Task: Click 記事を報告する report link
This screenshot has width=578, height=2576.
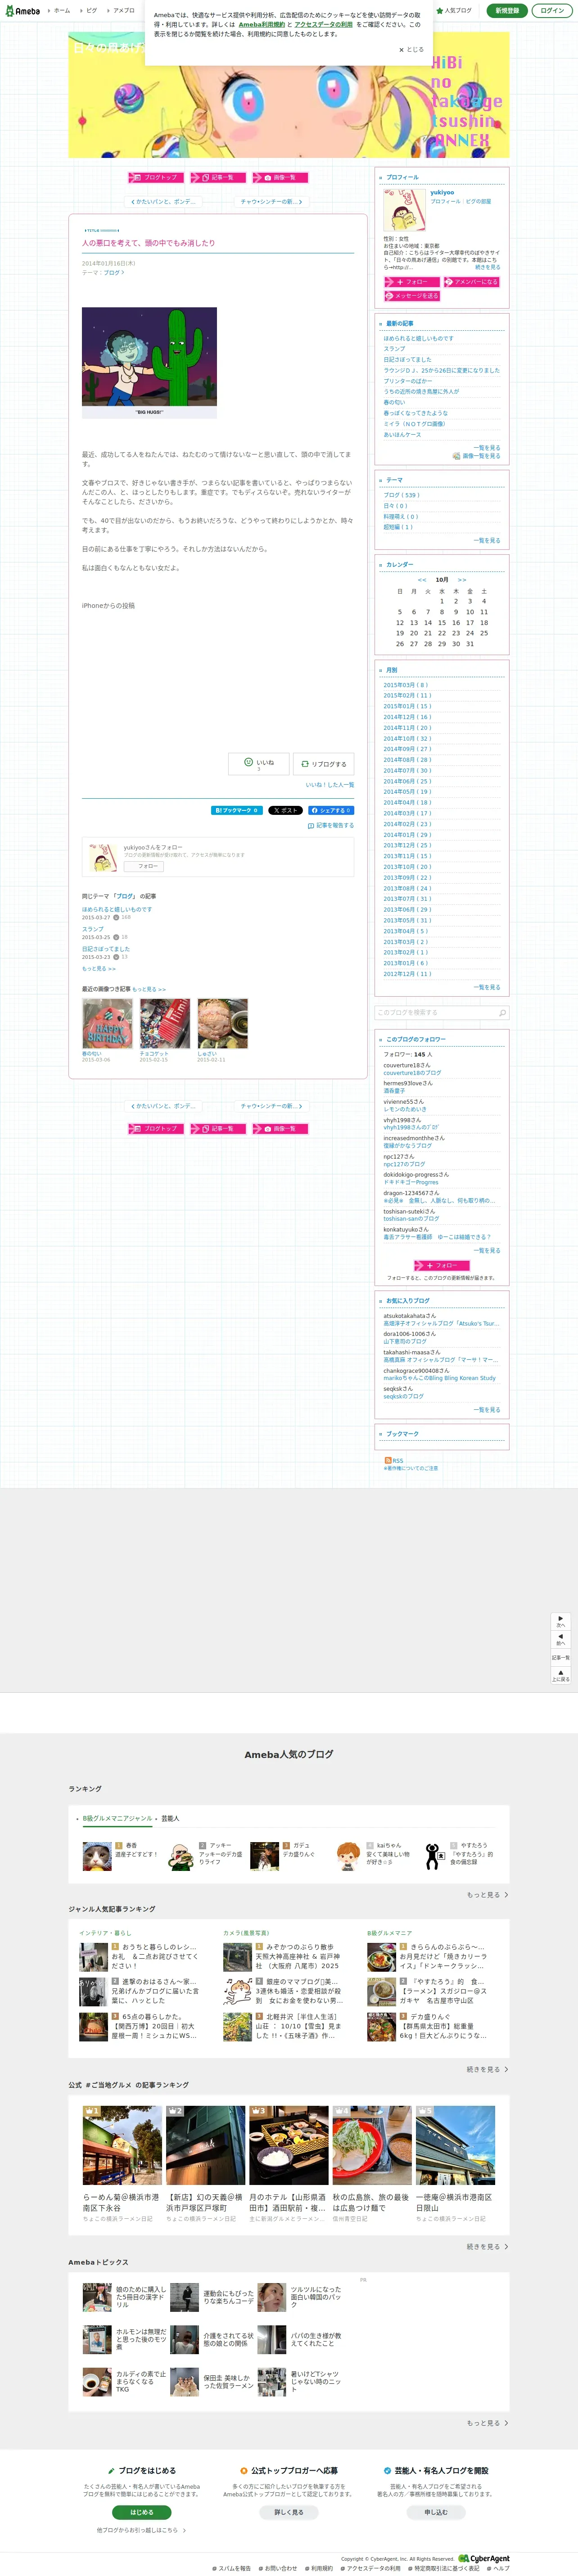Action: point(331,826)
